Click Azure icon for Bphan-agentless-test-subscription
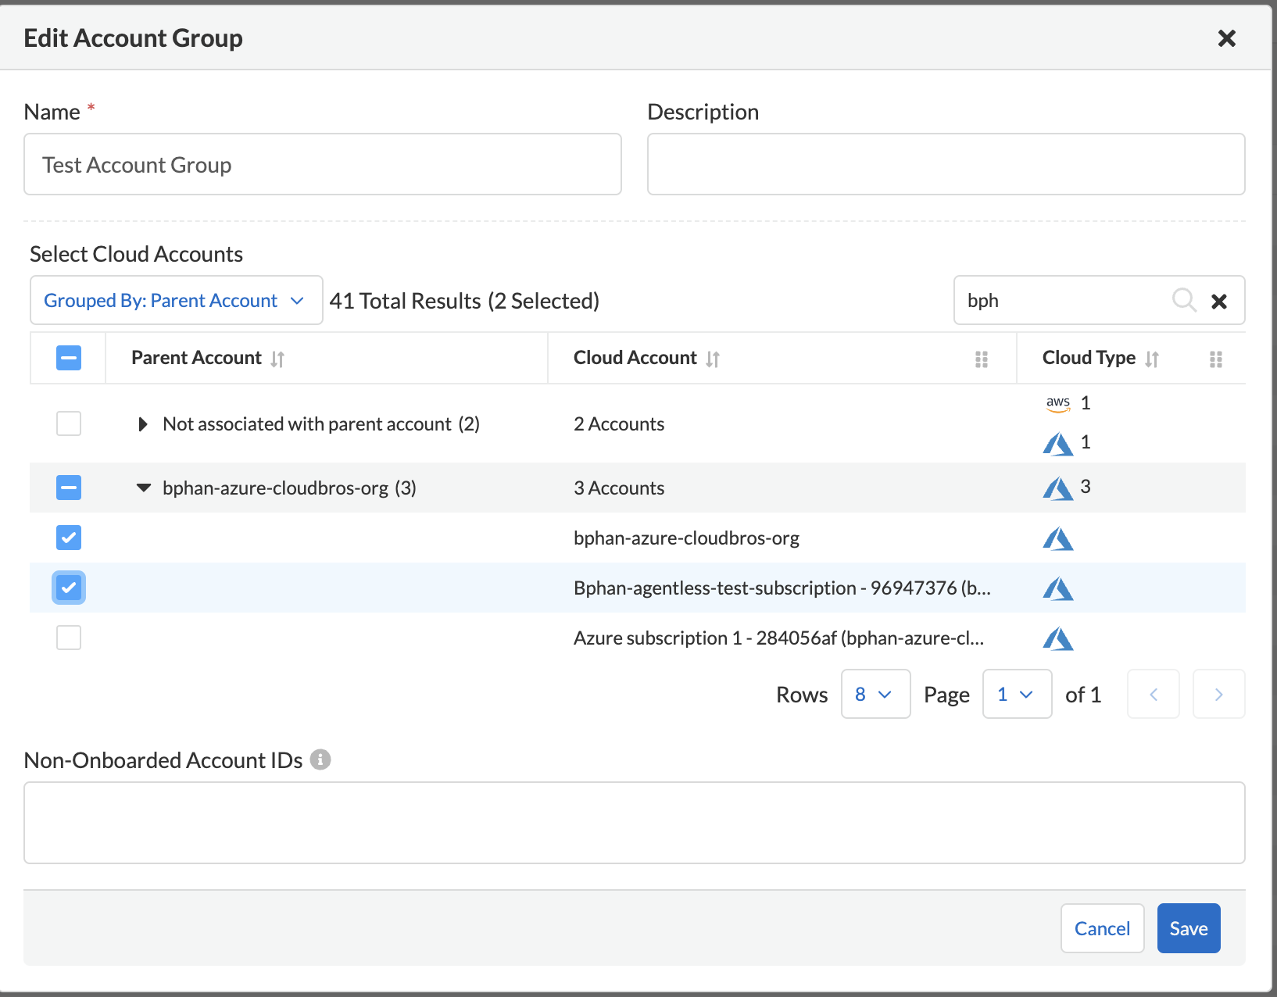This screenshot has width=1277, height=997. (1058, 588)
